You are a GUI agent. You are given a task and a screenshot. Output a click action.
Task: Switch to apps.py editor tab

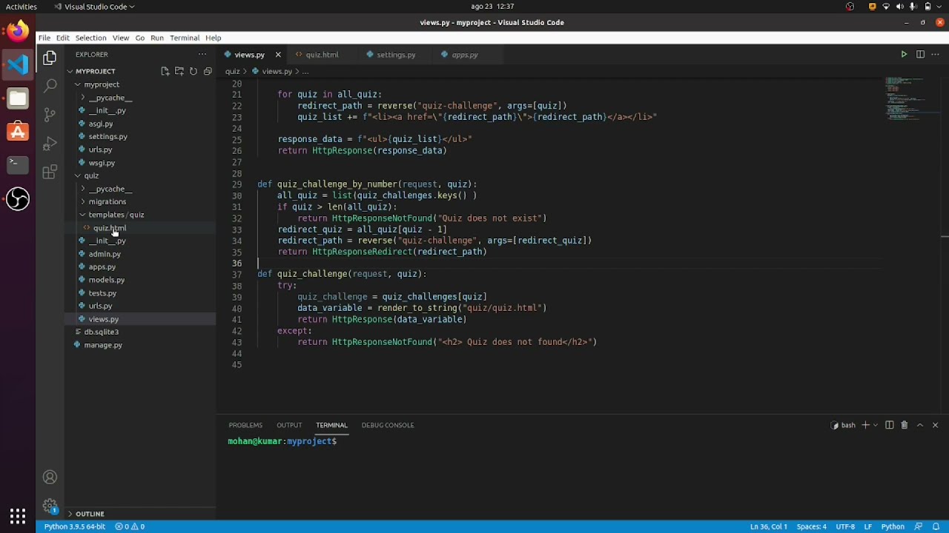pyautogui.click(x=465, y=55)
